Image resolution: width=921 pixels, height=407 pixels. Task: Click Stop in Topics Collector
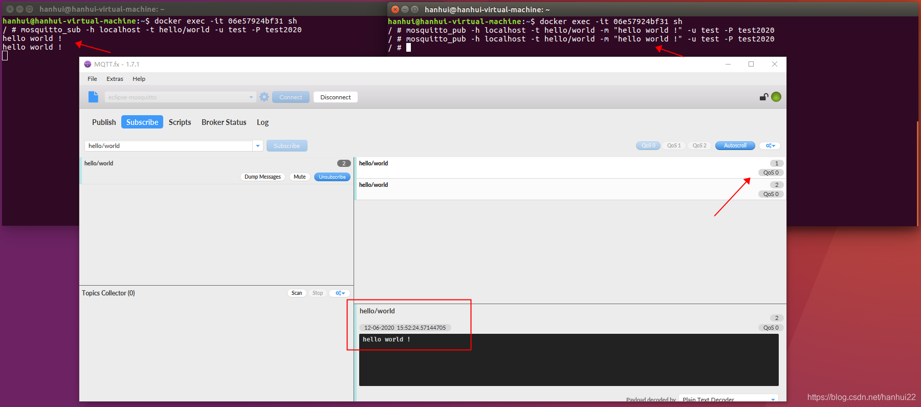318,293
